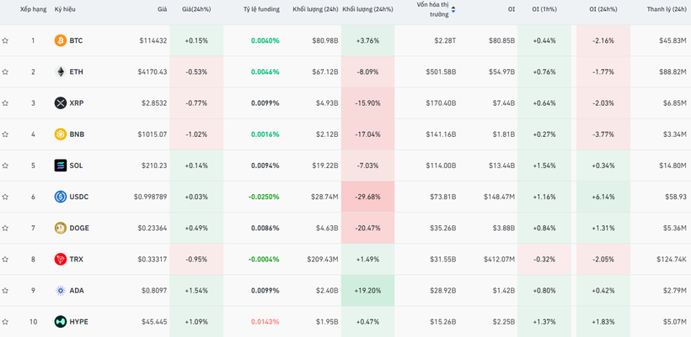Click the red -29.68% USDC volume cell
The image size is (691, 337).
pyautogui.click(x=367, y=197)
